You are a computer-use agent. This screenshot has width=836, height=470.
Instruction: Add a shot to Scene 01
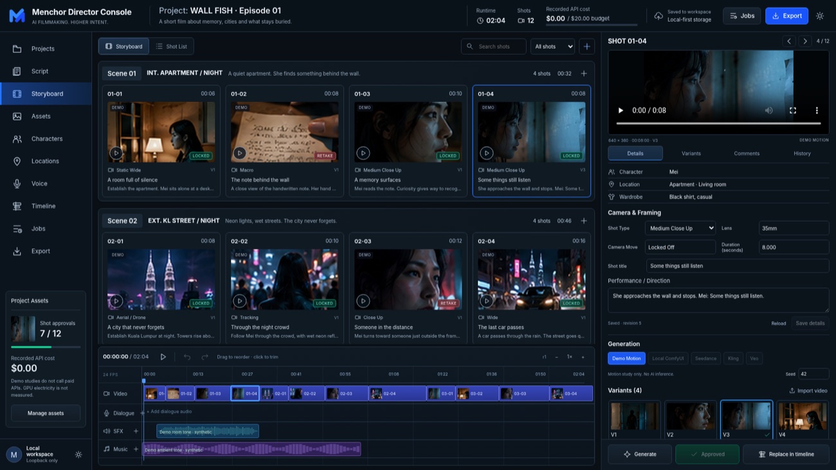[x=584, y=73]
